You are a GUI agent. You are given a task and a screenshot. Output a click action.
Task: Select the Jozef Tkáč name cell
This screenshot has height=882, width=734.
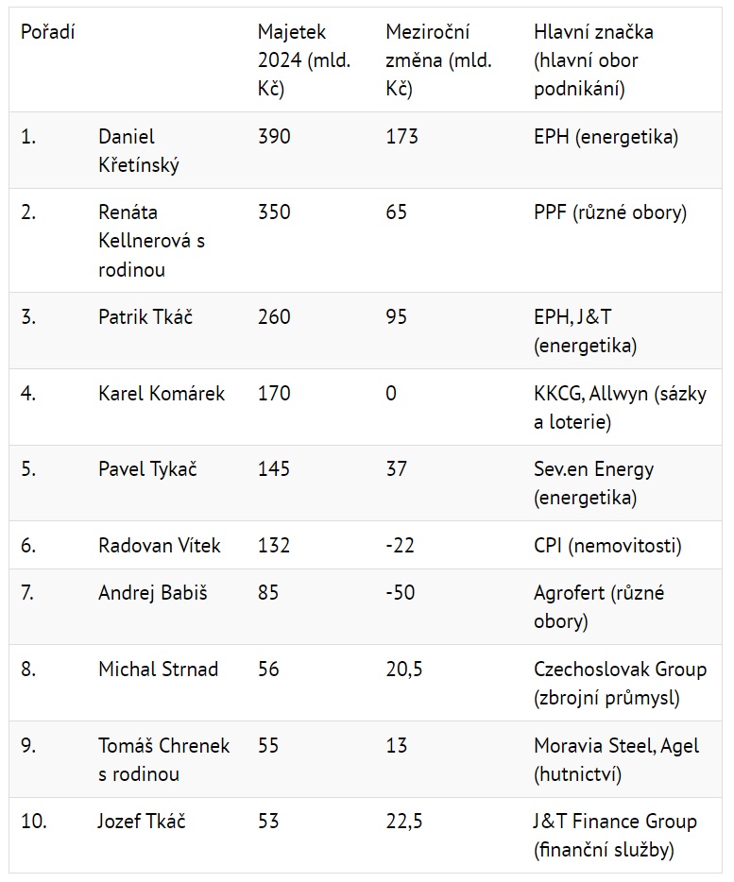[x=142, y=822]
